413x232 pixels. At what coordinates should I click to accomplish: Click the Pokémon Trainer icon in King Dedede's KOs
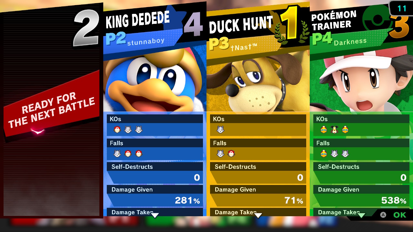tap(117, 130)
